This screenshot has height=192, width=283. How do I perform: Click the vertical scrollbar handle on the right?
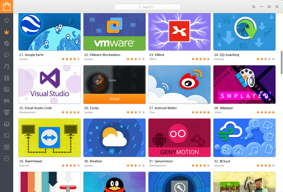[281, 62]
